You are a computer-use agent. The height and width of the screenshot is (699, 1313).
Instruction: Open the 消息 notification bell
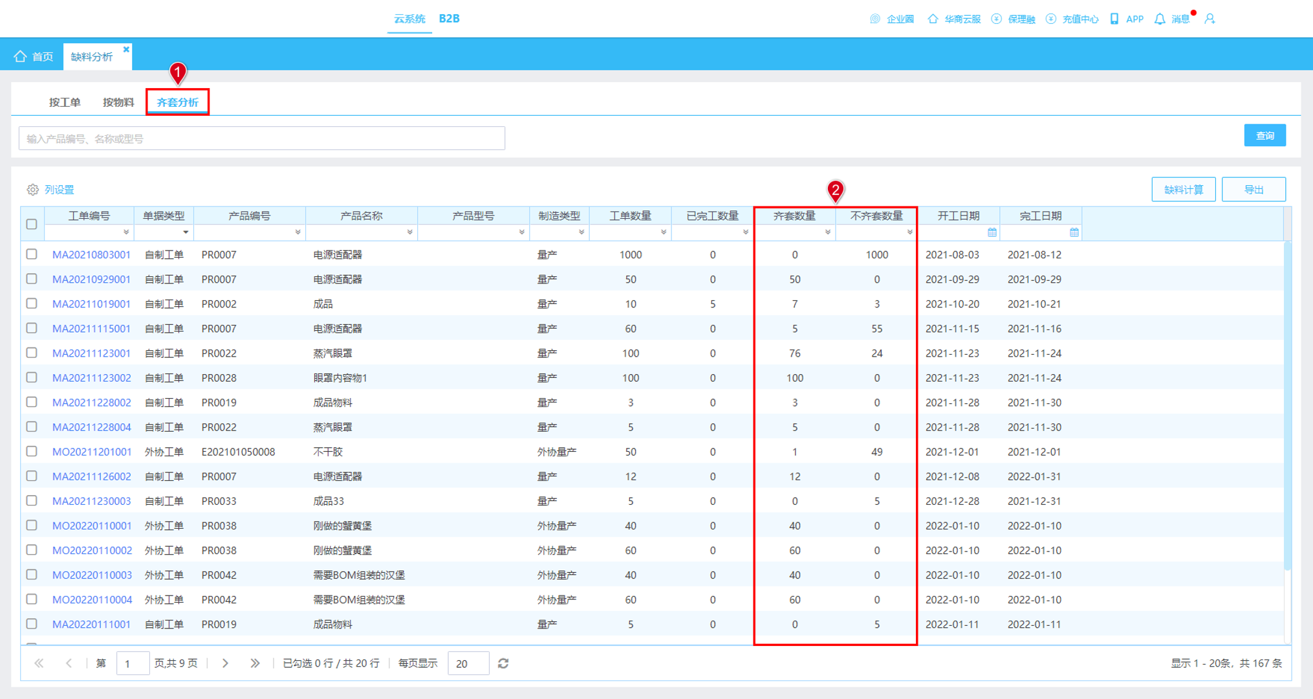1160,19
